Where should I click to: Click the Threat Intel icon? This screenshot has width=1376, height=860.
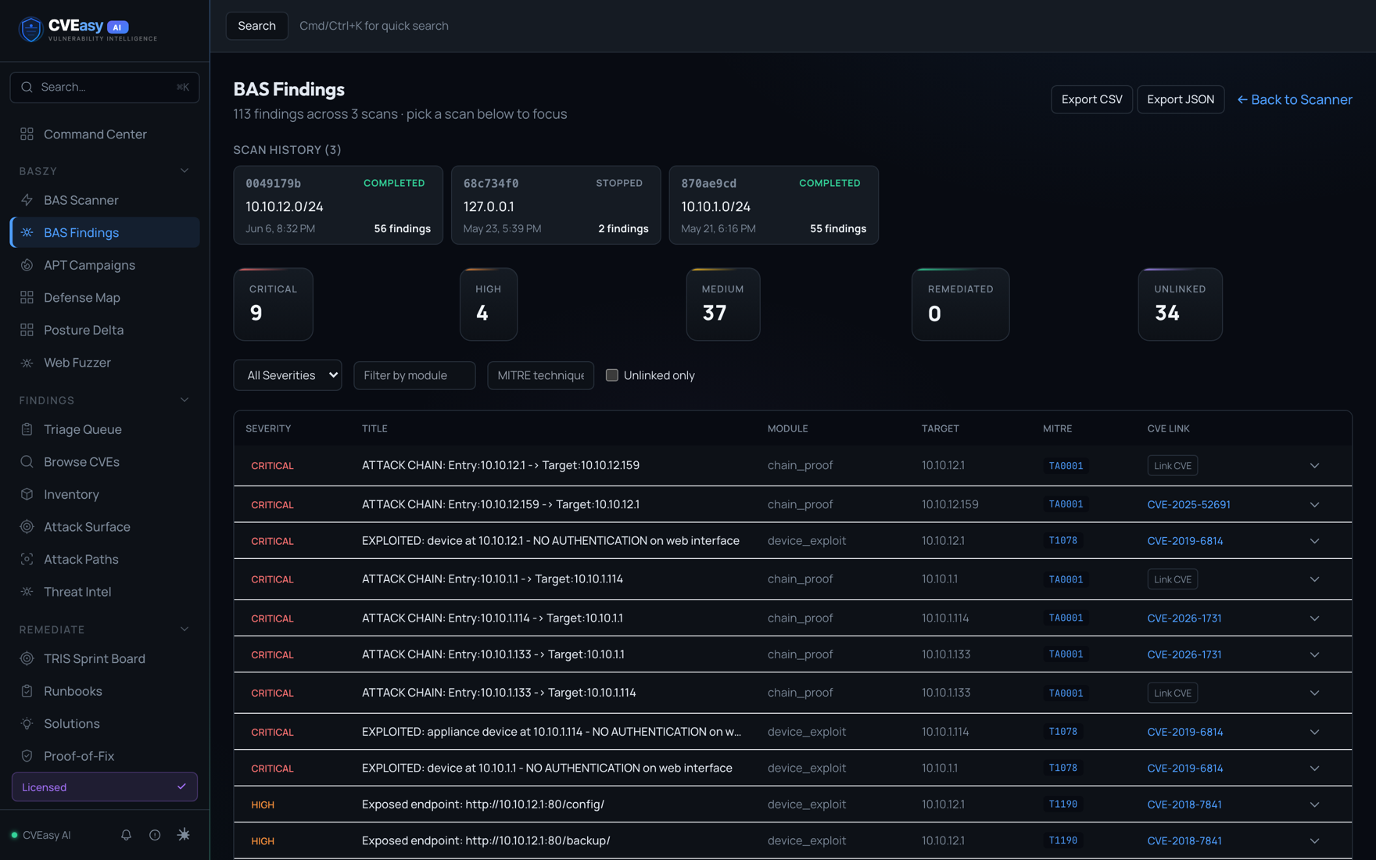pos(27,592)
